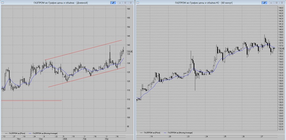Click the Nov month label on the daily time axis
Viewport: 286px width, 140px height.
(x=19, y=139)
